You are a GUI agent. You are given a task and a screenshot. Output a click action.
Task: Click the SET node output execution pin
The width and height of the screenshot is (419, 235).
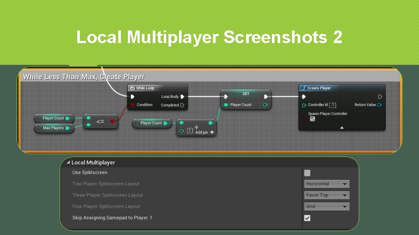[266, 97]
